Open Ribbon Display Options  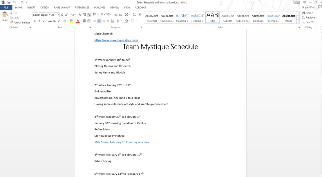(305, 2)
